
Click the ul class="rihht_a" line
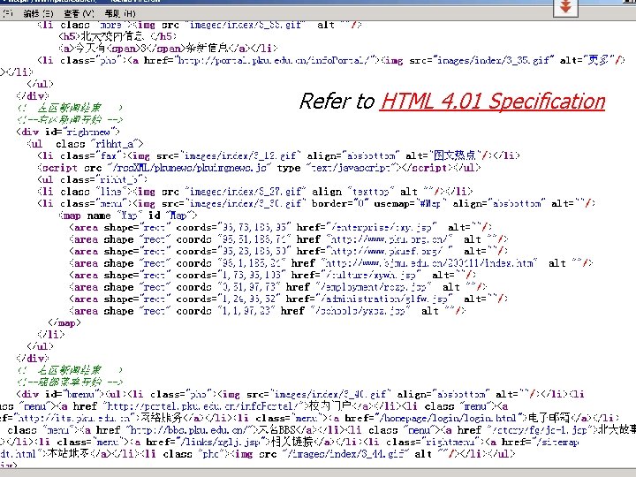point(85,144)
